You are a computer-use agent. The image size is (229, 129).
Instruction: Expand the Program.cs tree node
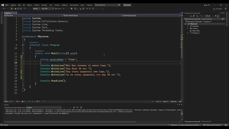(x=187, y=33)
